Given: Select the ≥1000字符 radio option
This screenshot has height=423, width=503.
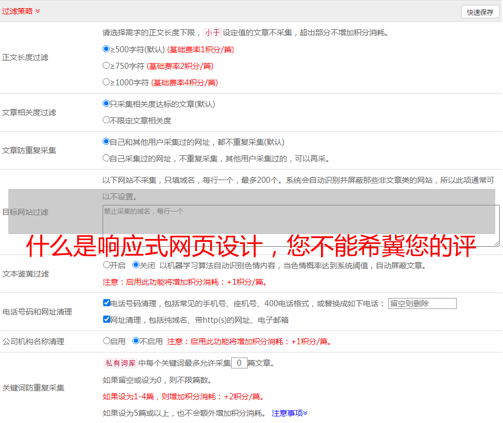Looking at the screenshot, I should (x=106, y=82).
